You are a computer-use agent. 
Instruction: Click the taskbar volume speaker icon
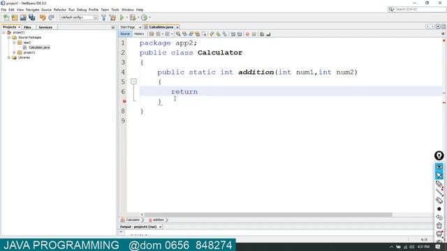411,247
